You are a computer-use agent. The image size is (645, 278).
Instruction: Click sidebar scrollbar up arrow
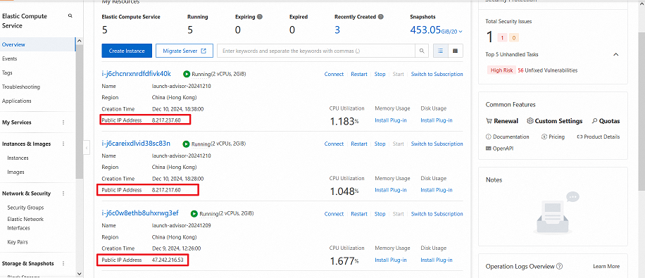(80, 41)
